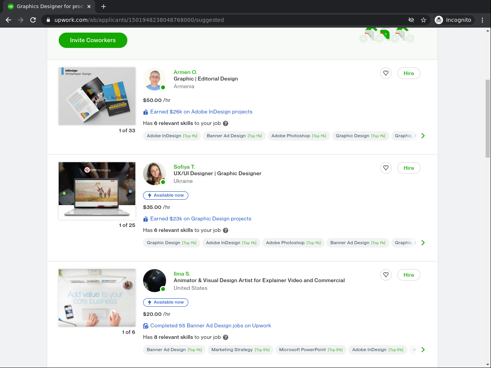Hire Sofiya T.

click(x=409, y=168)
